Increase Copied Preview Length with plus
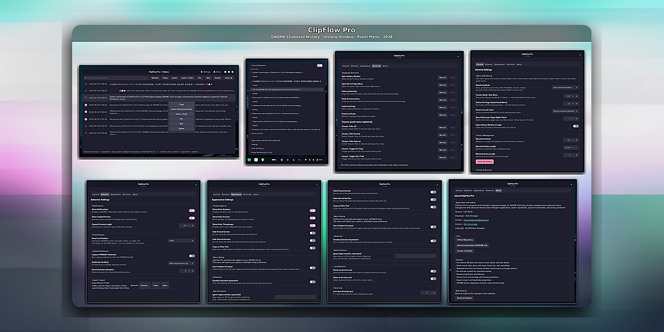Screen dimensions: 664x332 [193, 226]
